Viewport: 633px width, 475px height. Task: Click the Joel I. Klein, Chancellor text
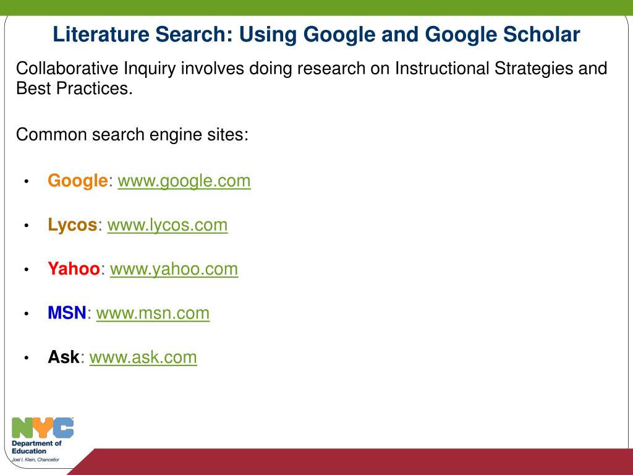(35, 460)
